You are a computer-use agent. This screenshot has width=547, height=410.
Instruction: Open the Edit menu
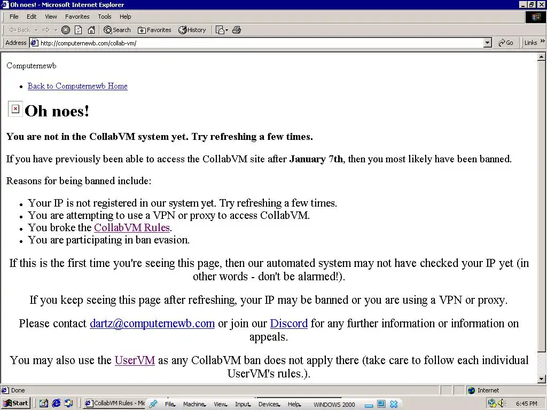tap(32, 17)
